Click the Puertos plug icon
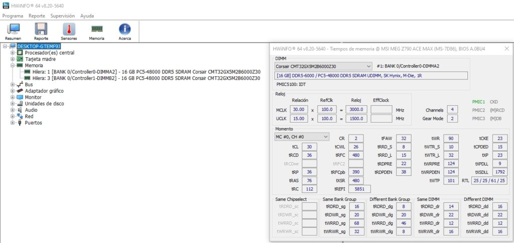 coord(20,123)
